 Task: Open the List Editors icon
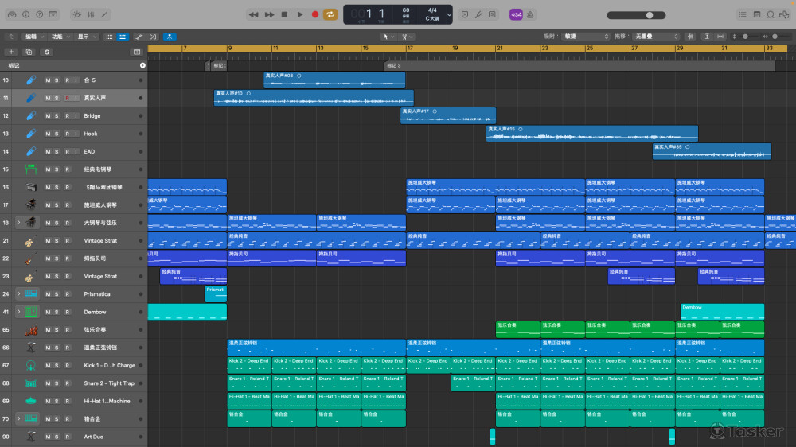pyautogui.click(x=743, y=14)
